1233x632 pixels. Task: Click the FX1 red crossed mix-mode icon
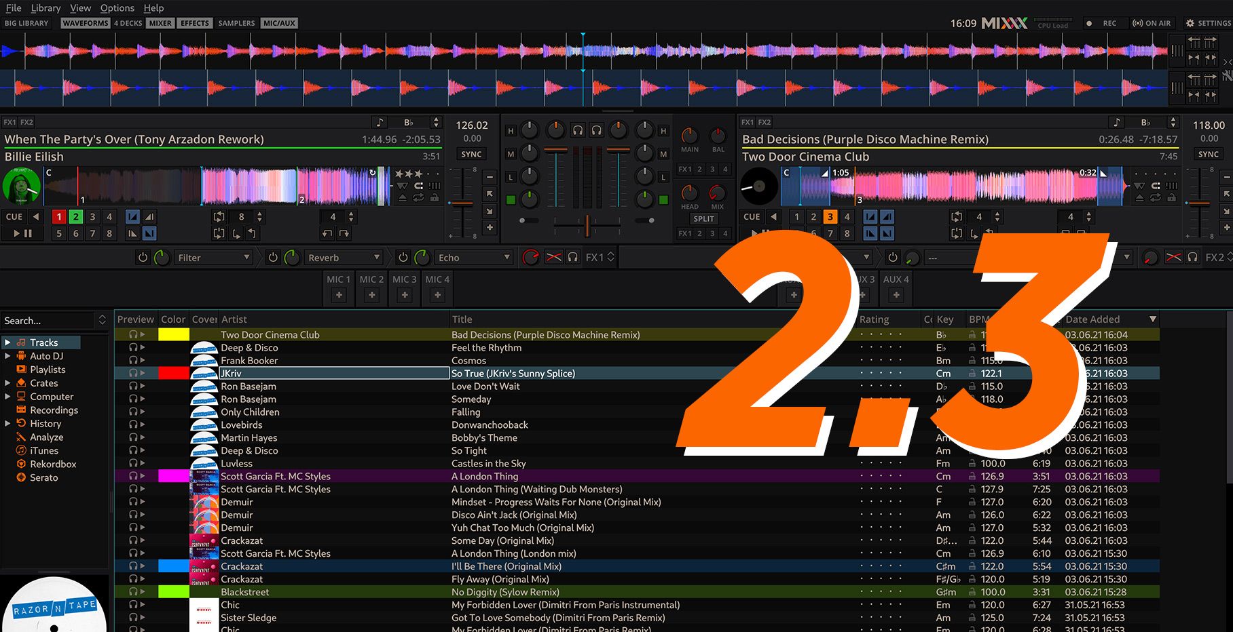554,257
